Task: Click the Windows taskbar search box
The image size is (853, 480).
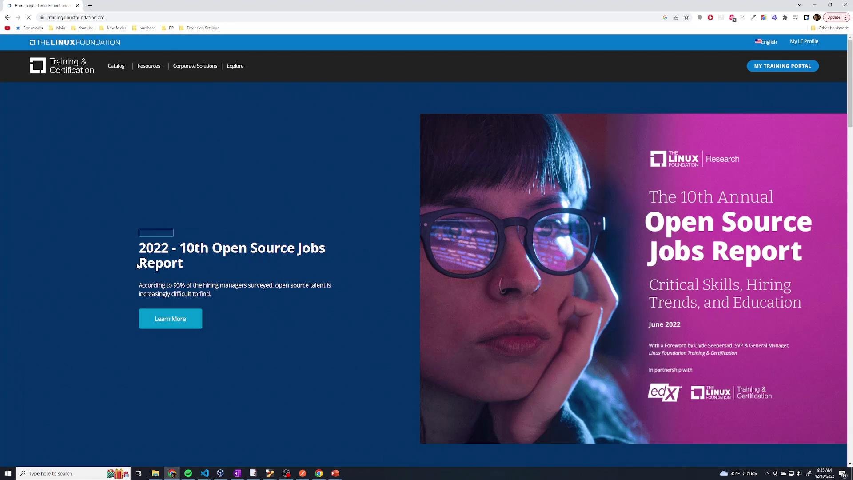Action: click(x=73, y=473)
